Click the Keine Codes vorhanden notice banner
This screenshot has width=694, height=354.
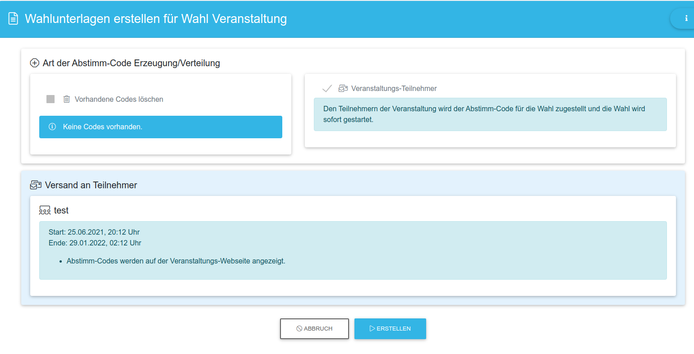[161, 127]
